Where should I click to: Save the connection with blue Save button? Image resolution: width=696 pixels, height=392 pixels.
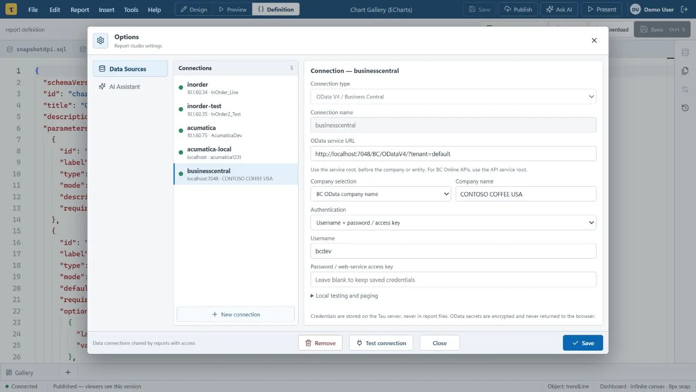pos(583,343)
